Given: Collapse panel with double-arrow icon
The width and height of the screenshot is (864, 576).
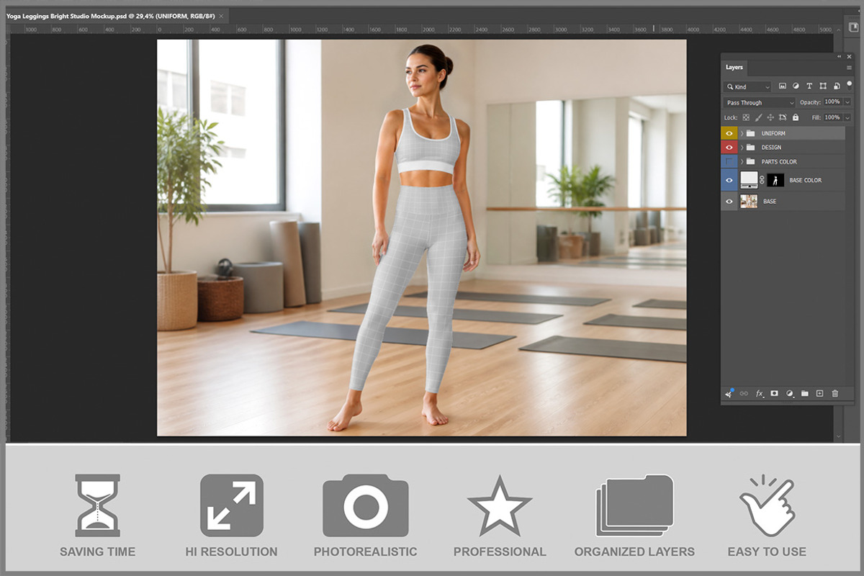Looking at the screenshot, I should point(839,56).
